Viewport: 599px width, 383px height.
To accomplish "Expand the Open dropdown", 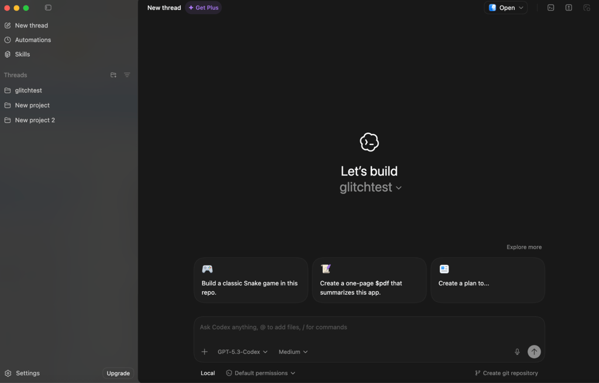I will pyautogui.click(x=506, y=8).
